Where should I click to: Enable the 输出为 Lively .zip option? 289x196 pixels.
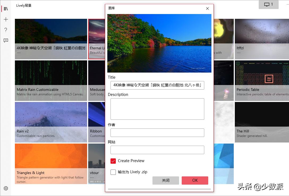pyautogui.click(x=113, y=172)
